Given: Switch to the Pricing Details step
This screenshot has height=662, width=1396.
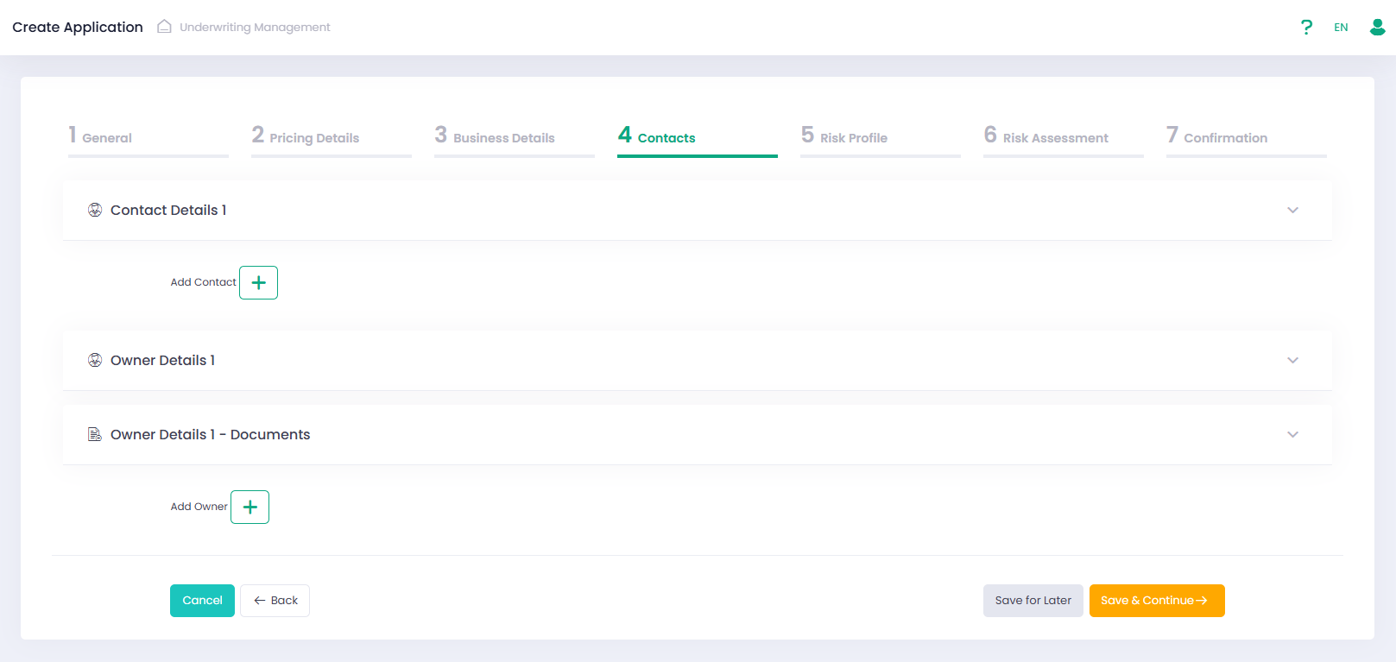Looking at the screenshot, I should pos(306,137).
